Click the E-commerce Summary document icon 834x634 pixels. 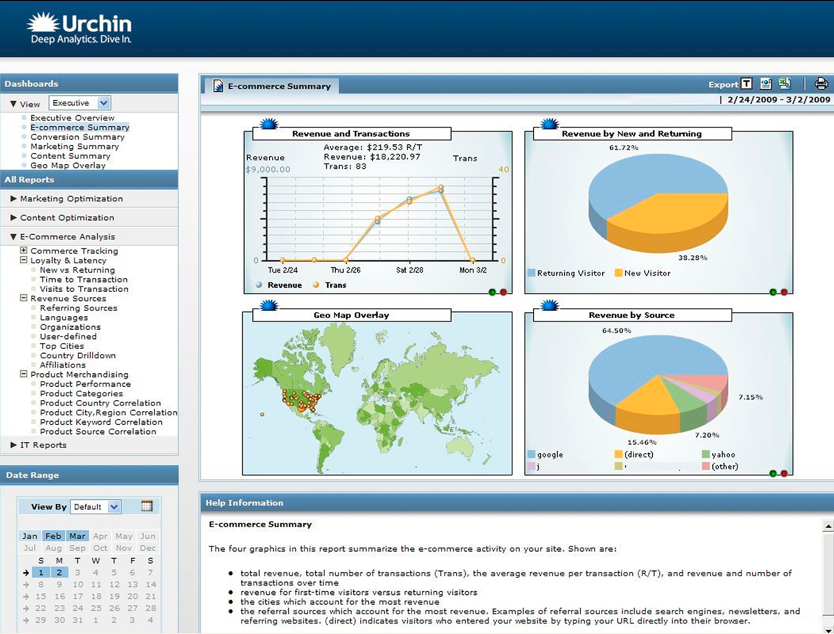pos(219,86)
